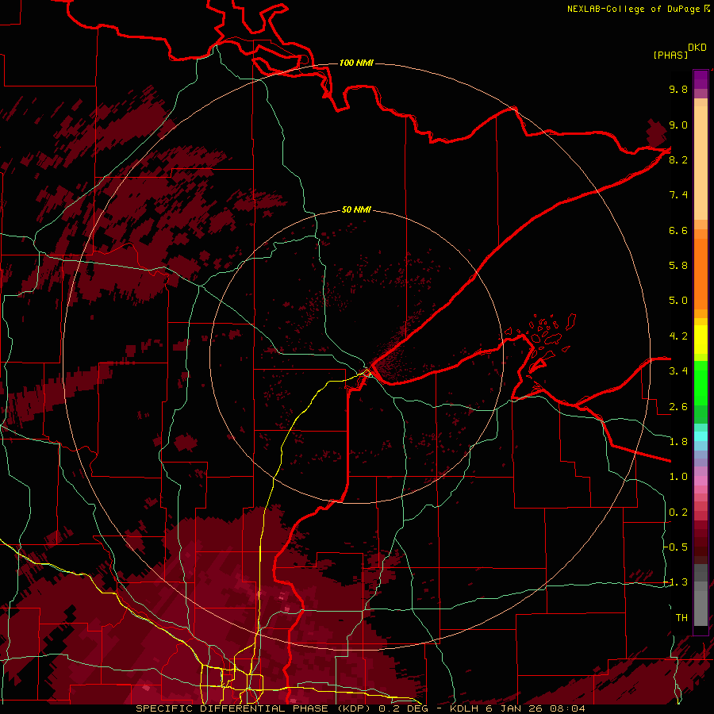
Task: Click the -0.5 value on the color scale
Action: pyautogui.click(x=676, y=547)
